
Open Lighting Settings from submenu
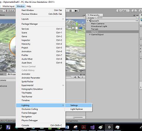79,105
